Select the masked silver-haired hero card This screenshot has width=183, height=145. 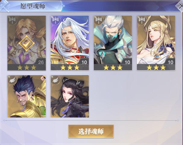point(113,43)
